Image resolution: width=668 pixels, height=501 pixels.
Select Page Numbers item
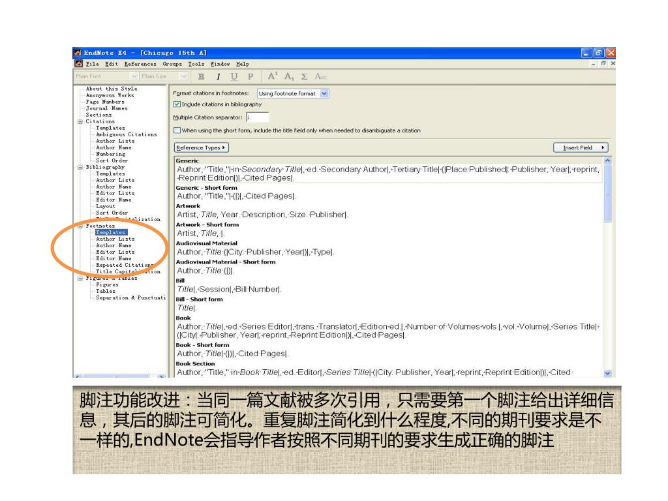pos(105,102)
